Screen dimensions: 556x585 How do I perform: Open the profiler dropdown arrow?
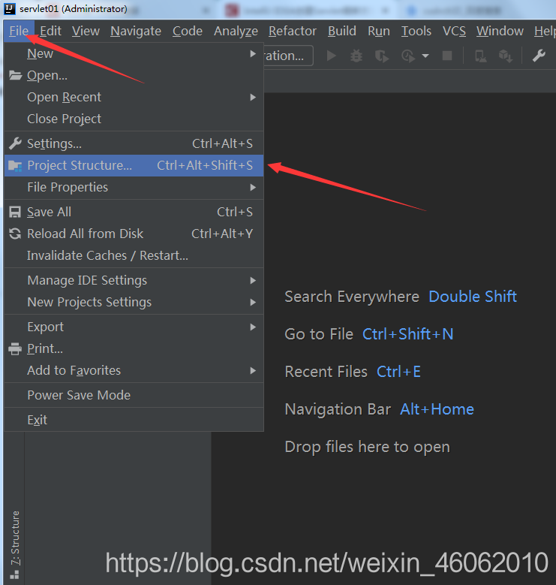click(x=425, y=56)
